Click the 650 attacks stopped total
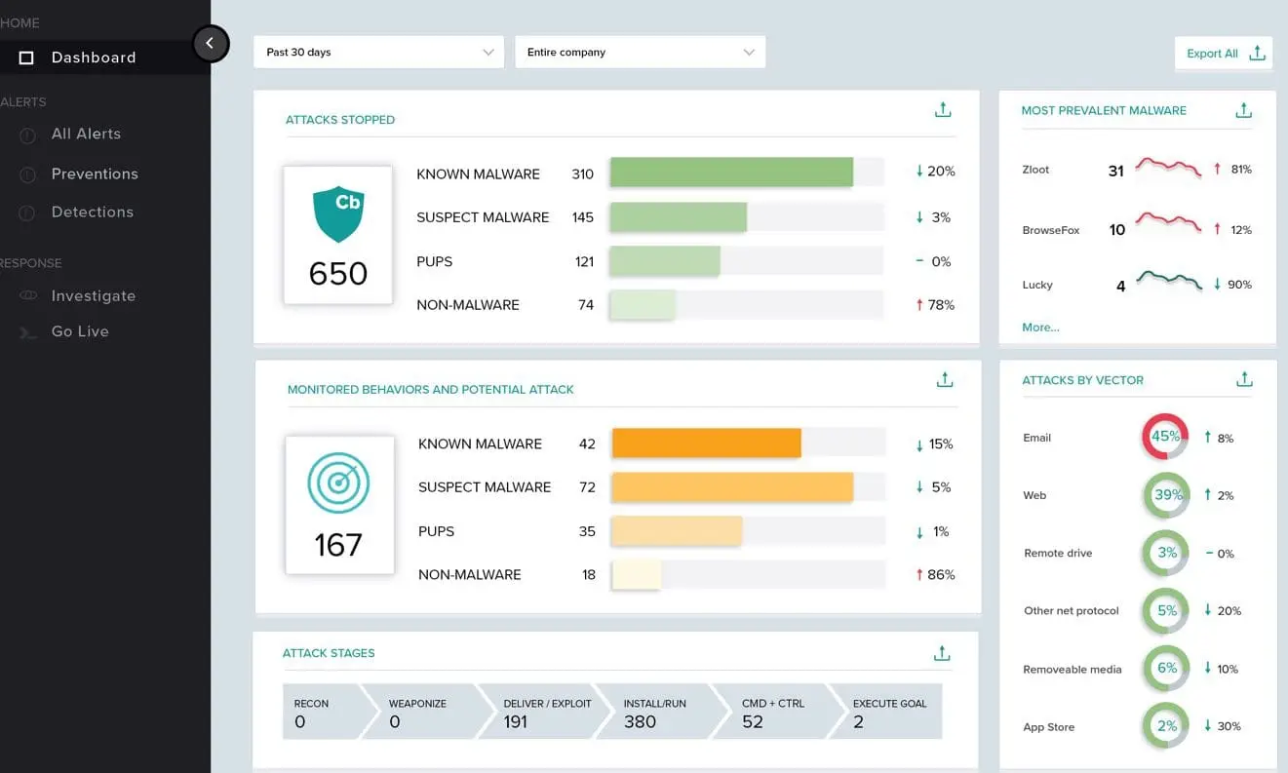 pos(338,274)
